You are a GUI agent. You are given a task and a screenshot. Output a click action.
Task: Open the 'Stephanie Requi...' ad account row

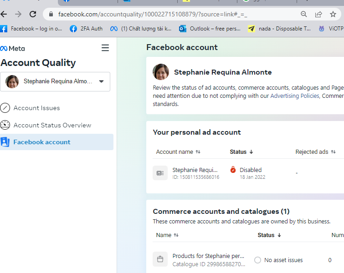195,170
